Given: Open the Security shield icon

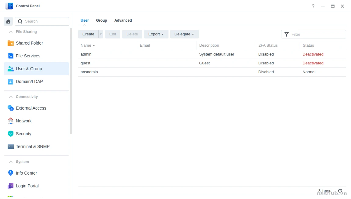Looking at the screenshot, I should (x=10, y=134).
